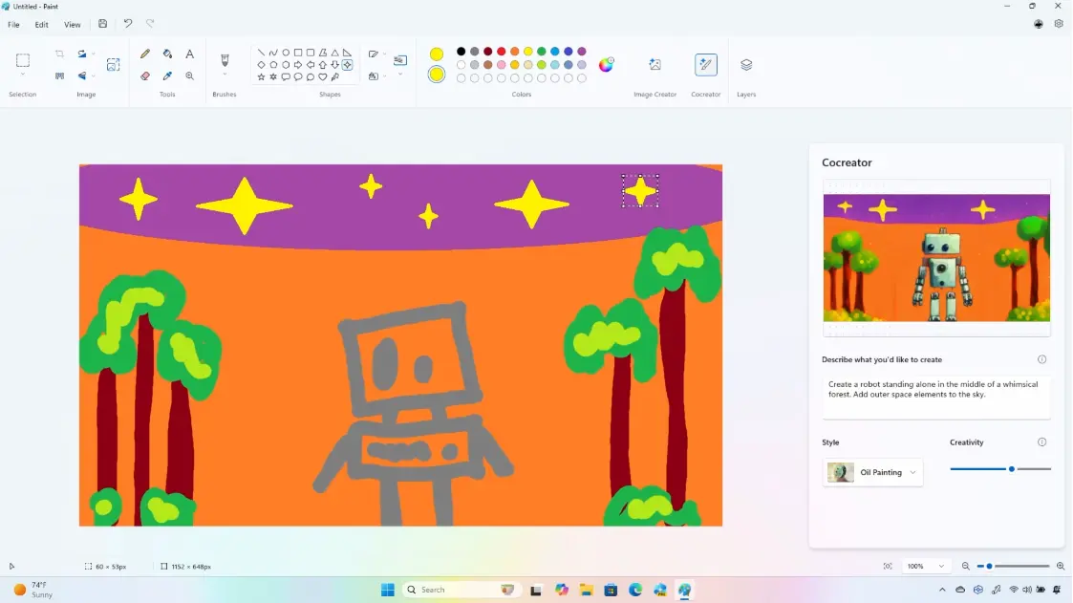Screen dimensions: 1073x603
Task: Click the Magnifier tool
Action: point(189,76)
